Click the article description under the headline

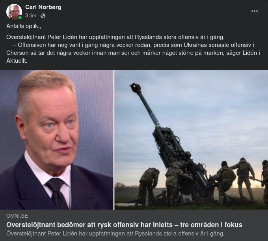[x=115, y=234]
